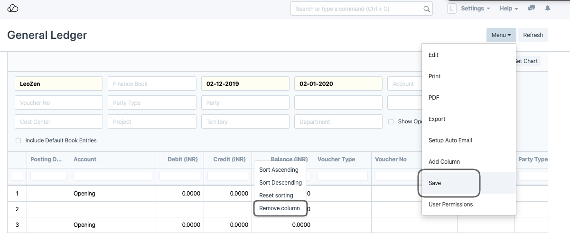Click the Refresh button
Viewport: 570px width, 233px height.
533,35
